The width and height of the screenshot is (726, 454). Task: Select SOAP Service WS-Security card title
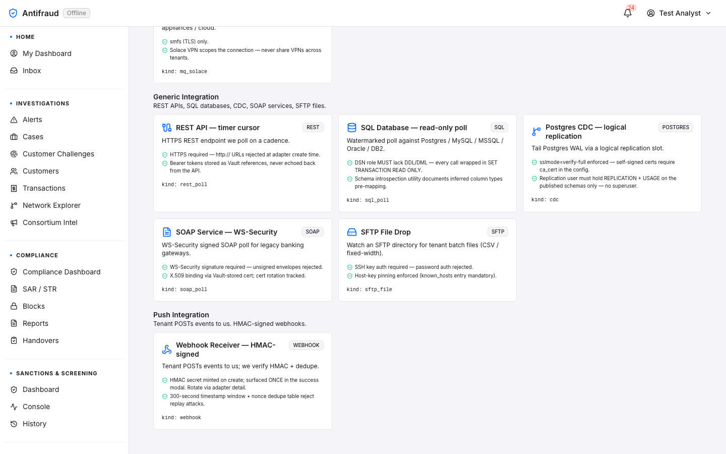tap(226, 232)
